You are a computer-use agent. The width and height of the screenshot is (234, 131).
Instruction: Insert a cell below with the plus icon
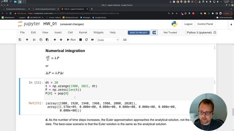[x=27, y=40]
